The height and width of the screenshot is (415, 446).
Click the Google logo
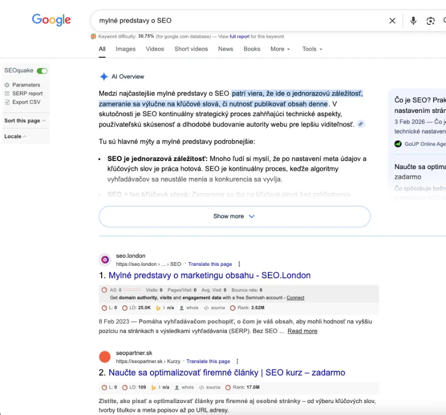pyautogui.click(x=51, y=20)
